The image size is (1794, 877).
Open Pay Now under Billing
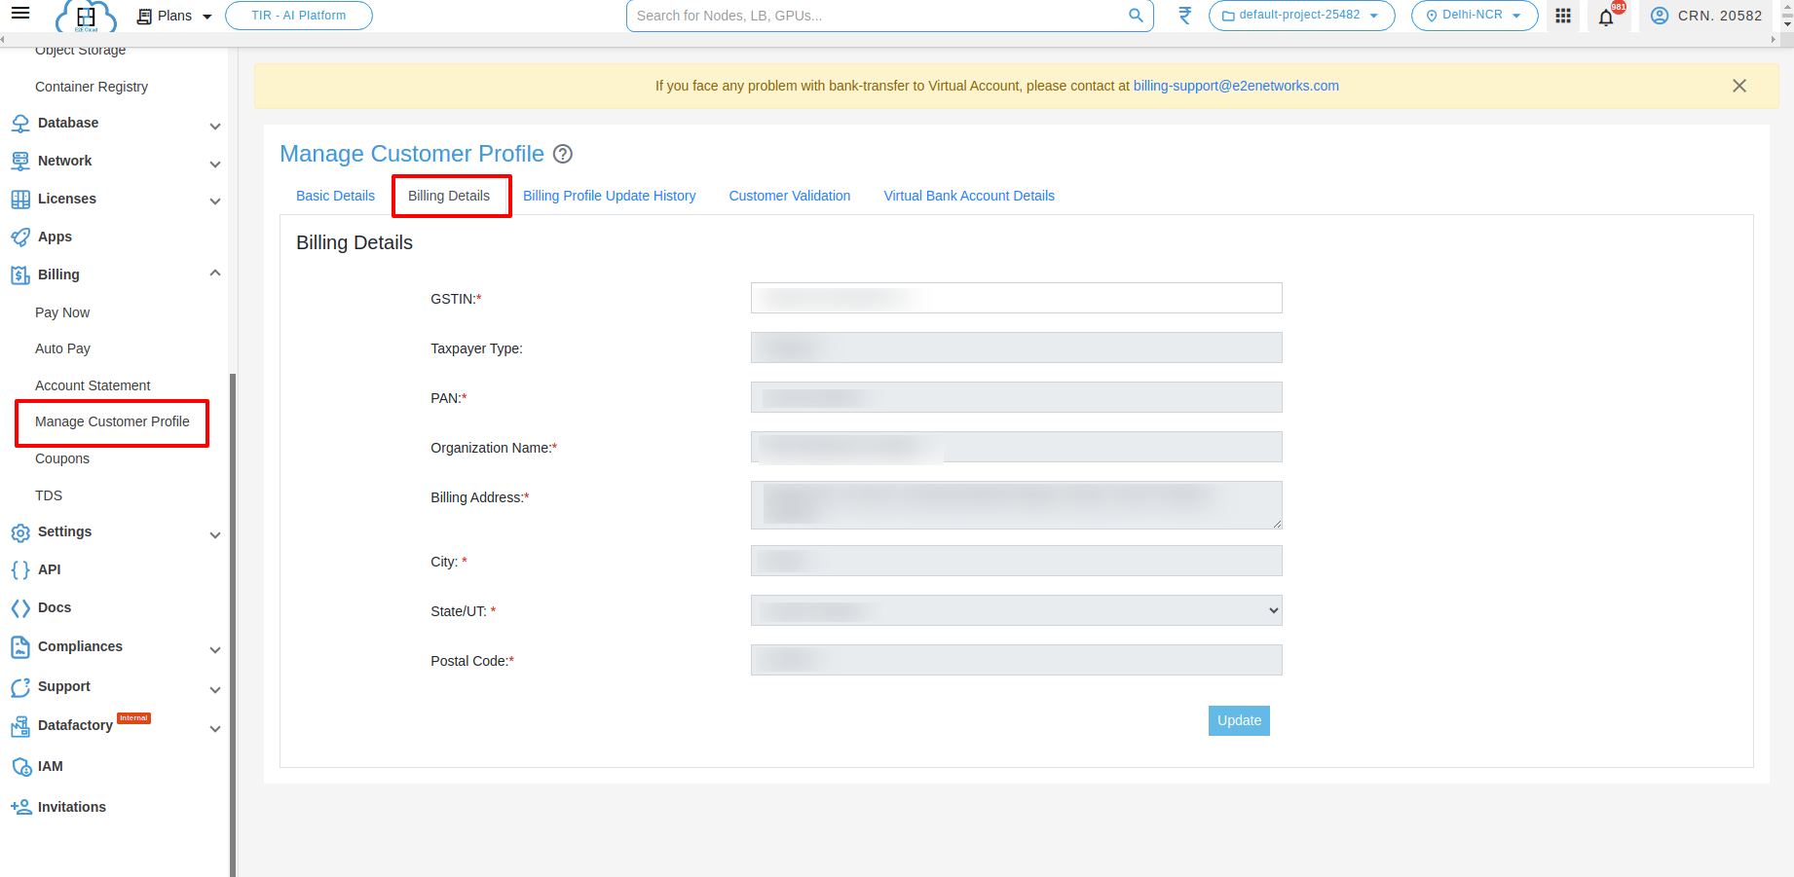[x=62, y=312]
